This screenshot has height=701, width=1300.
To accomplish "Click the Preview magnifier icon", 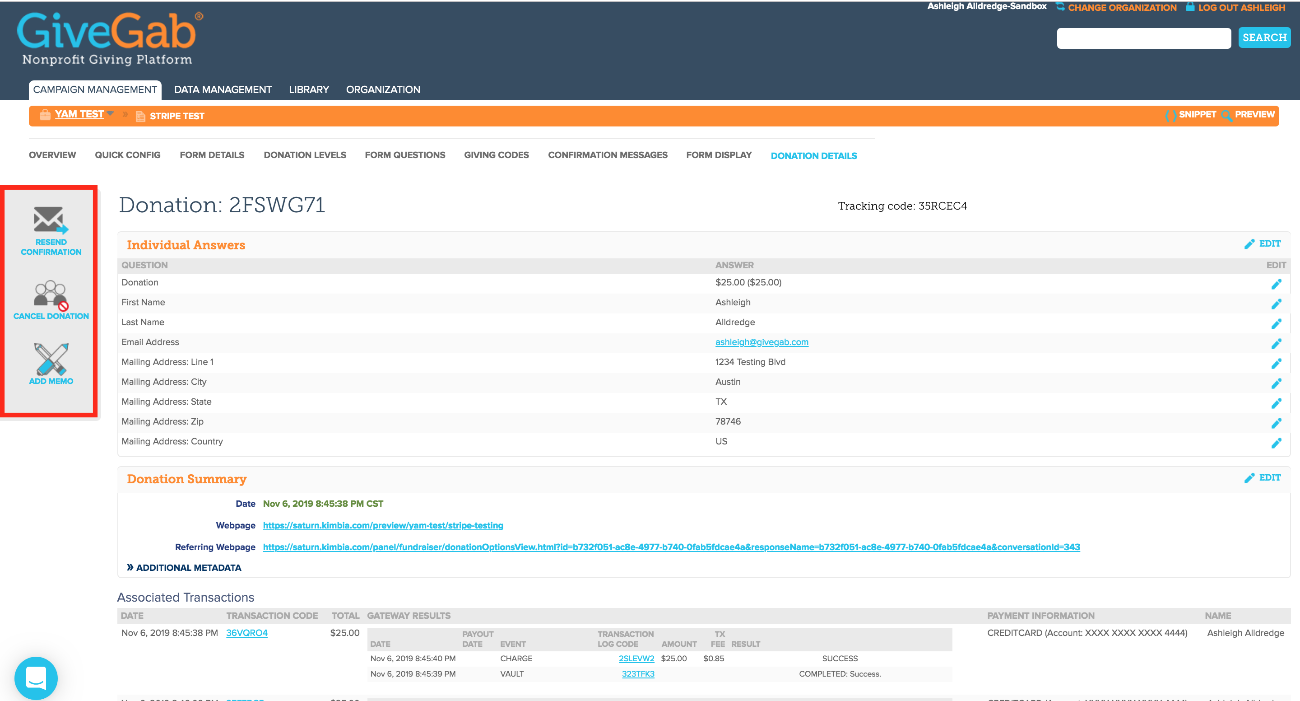I will click(x=1226, y=115).
